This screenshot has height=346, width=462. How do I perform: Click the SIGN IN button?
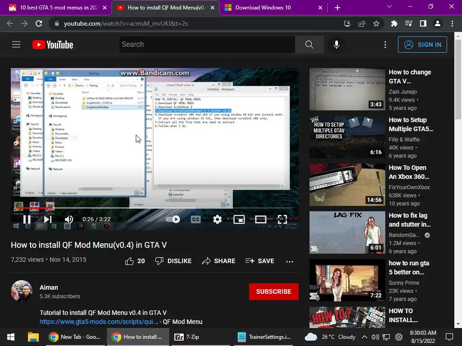422,45
